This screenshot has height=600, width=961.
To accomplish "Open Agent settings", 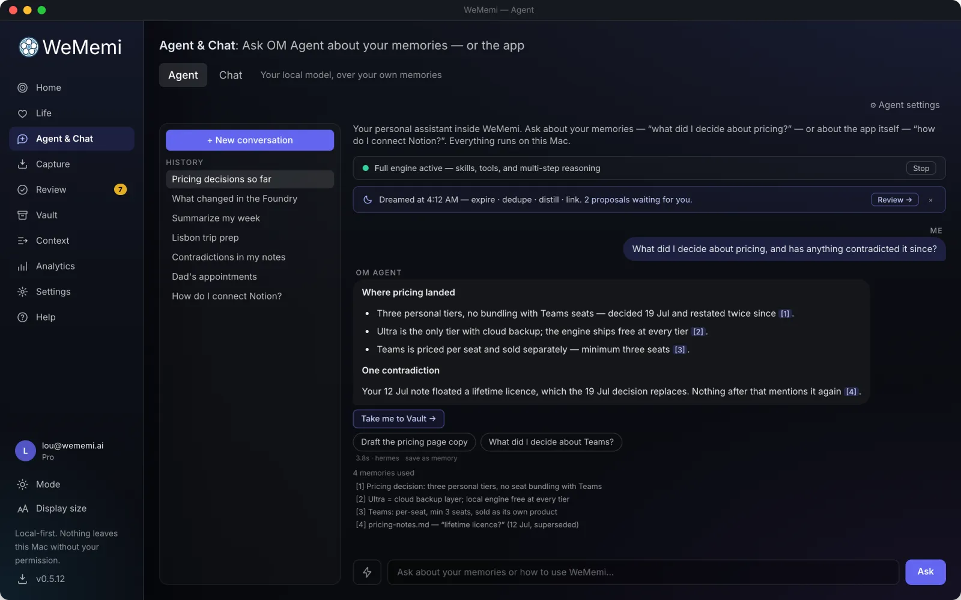I will [x=905, y=105].
